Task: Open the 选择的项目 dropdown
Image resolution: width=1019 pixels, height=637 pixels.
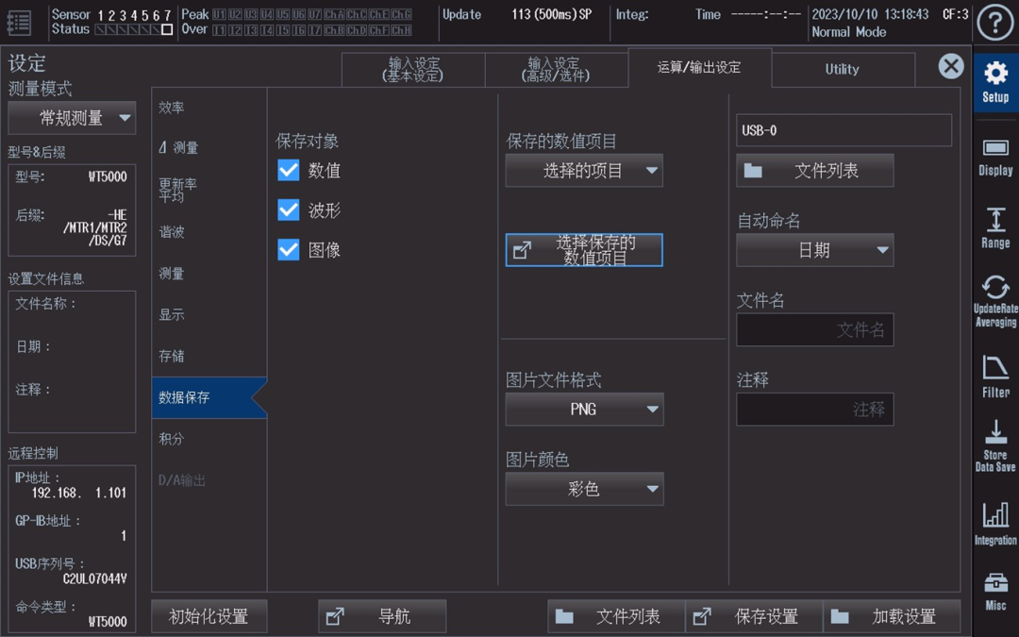Action: (584, 170)
